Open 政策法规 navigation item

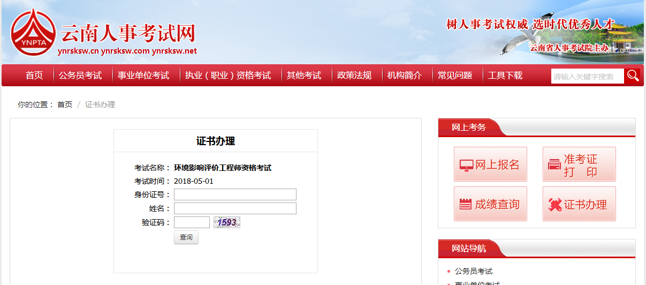coord(354,76)
